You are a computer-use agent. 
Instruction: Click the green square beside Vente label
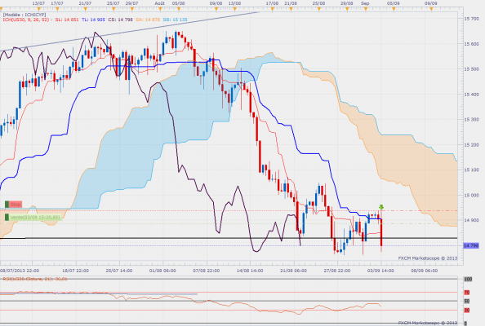tap(7, 218)
